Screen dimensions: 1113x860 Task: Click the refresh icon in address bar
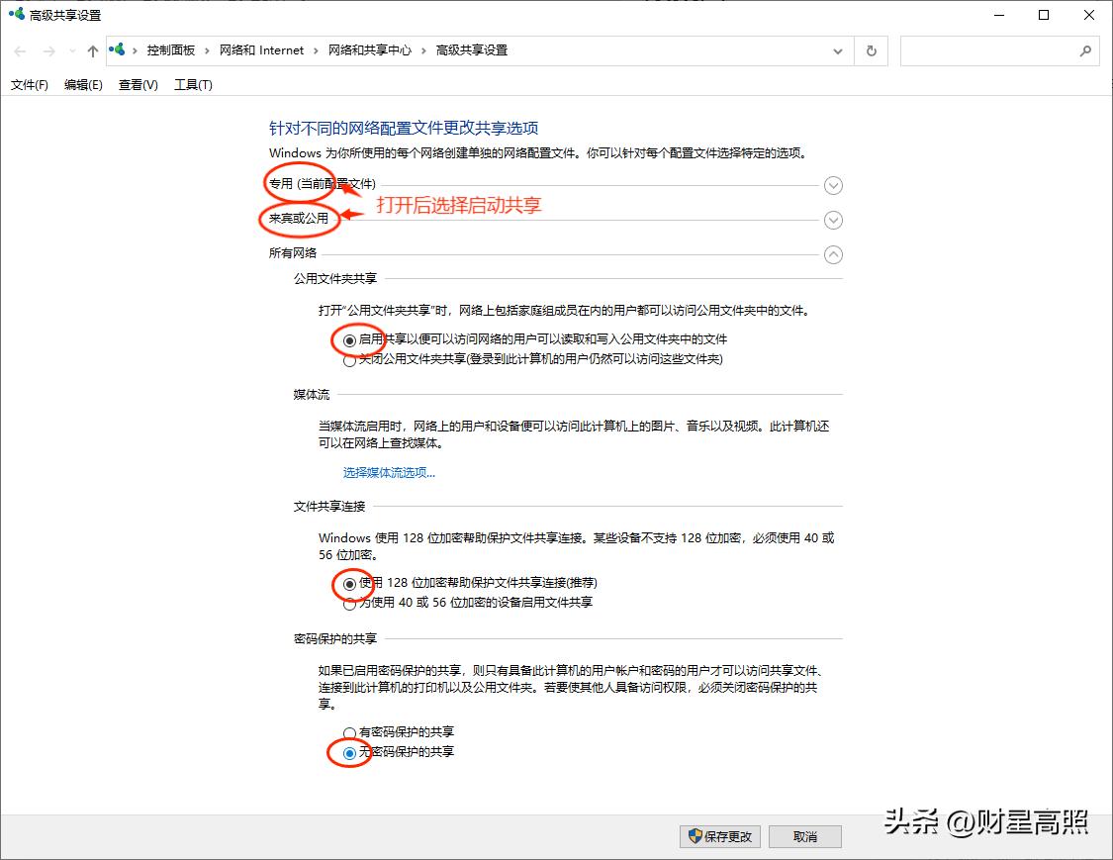click(x=871, y=49)
